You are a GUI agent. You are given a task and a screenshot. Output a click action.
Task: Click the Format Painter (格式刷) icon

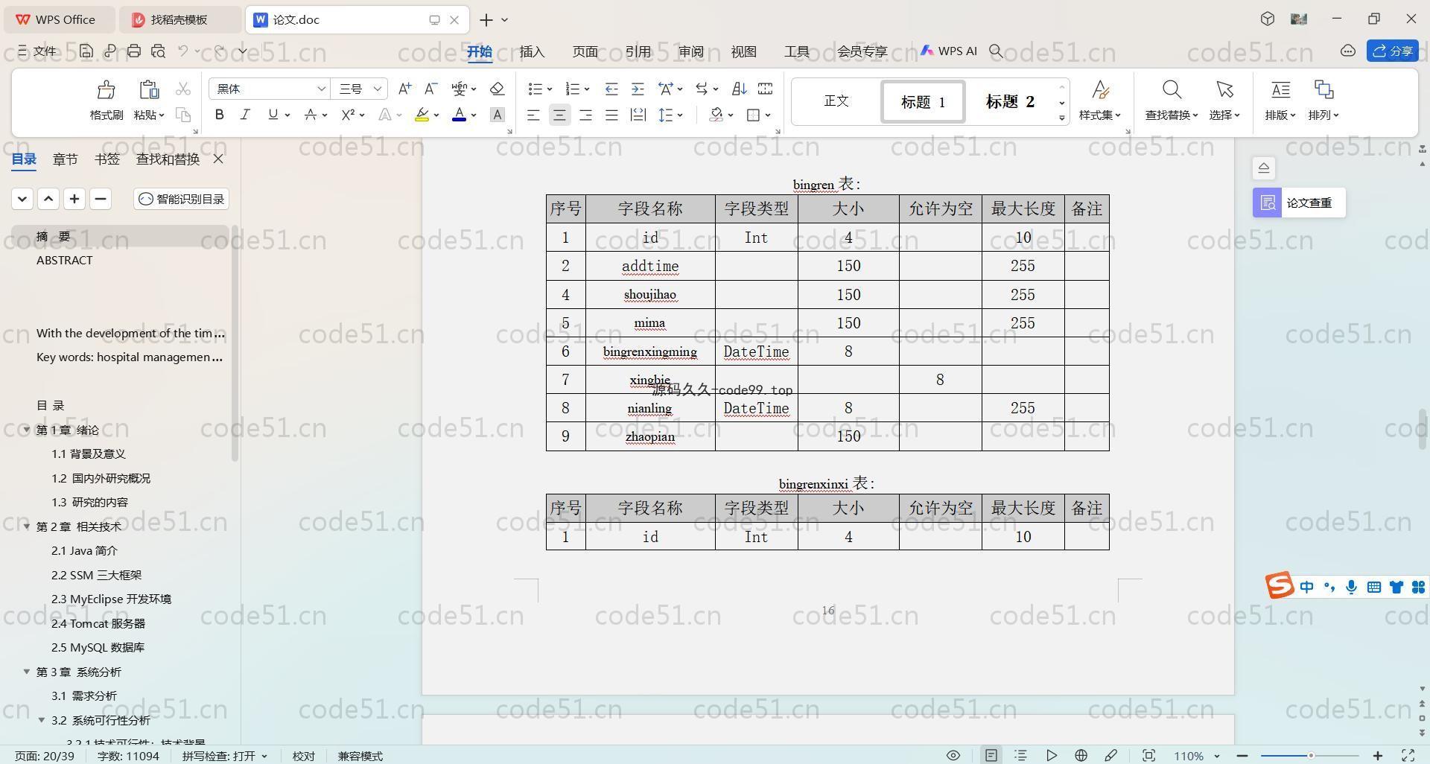[x=106, y=90]
